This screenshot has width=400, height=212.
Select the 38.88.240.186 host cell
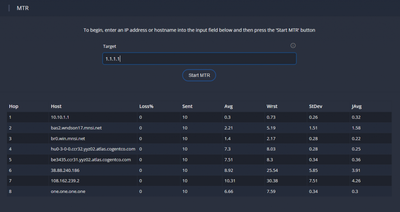click(65, 170)
